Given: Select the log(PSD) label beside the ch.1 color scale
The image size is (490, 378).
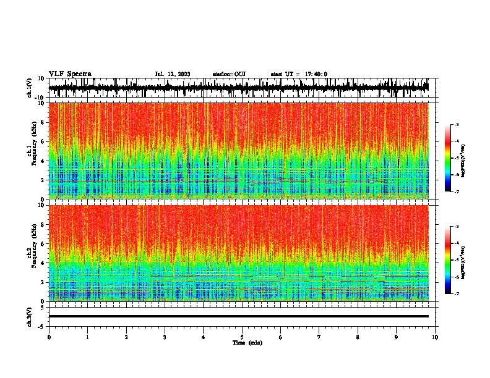Looking at the screenshot, I should (x=463, y=161).
